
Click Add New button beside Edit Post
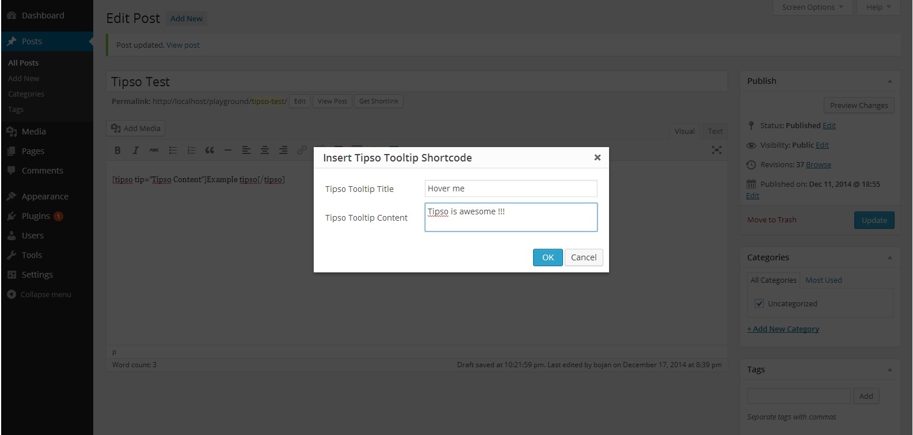tap(187, 18)
